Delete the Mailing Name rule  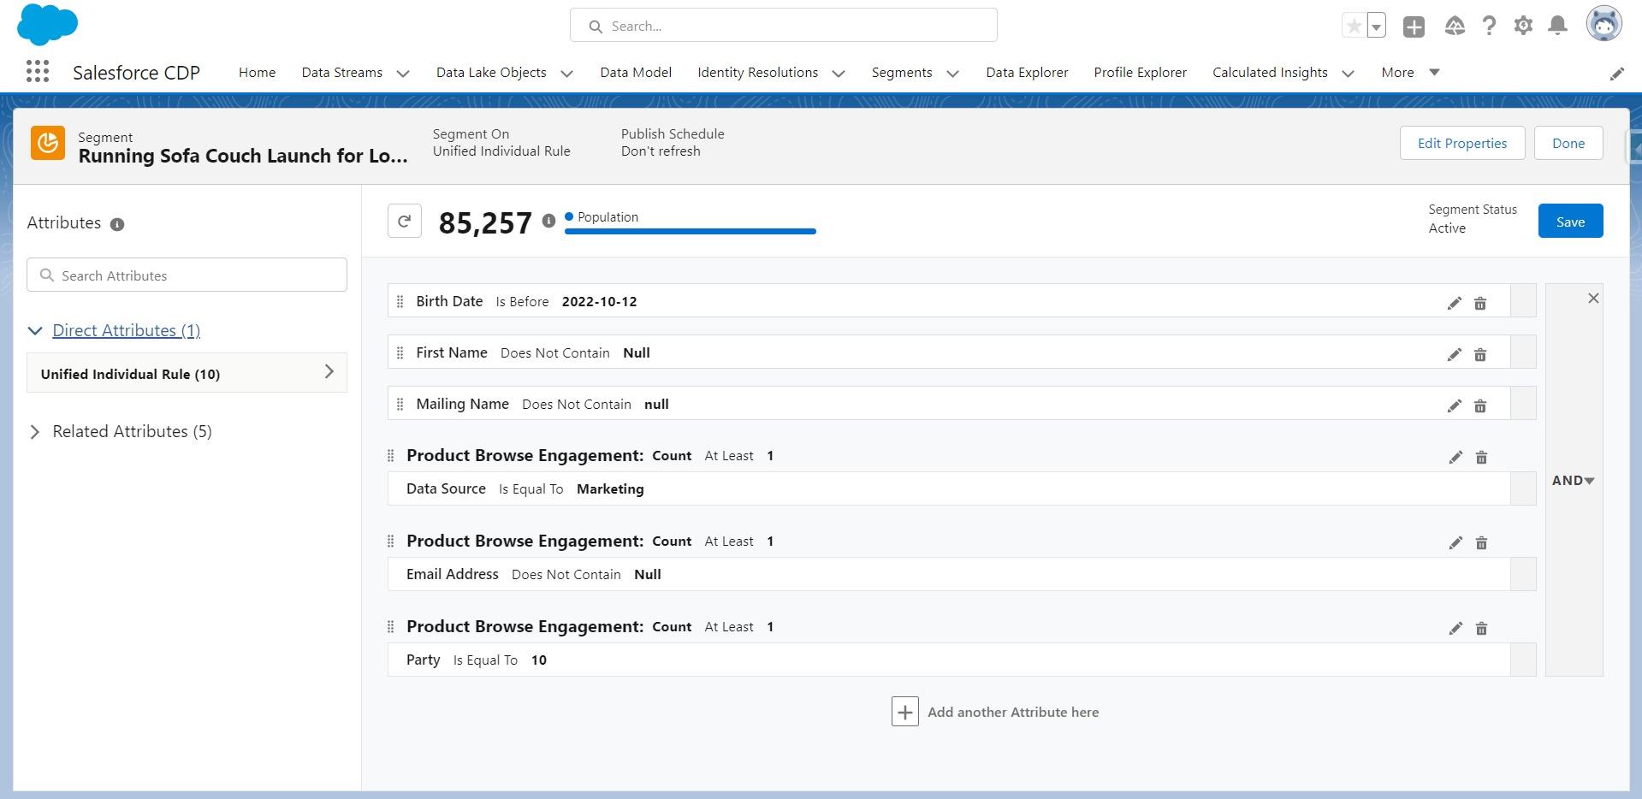[x=1479, y=405]
